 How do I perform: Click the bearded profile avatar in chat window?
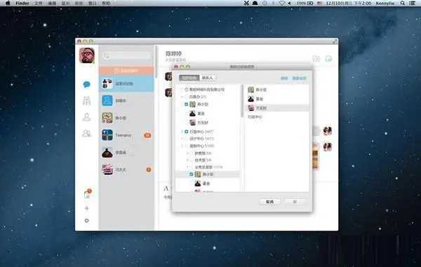coord(87,56)
